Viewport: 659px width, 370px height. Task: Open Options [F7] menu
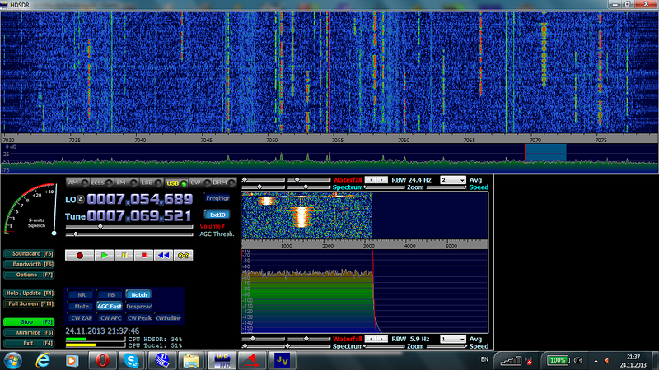pos(29,275)
